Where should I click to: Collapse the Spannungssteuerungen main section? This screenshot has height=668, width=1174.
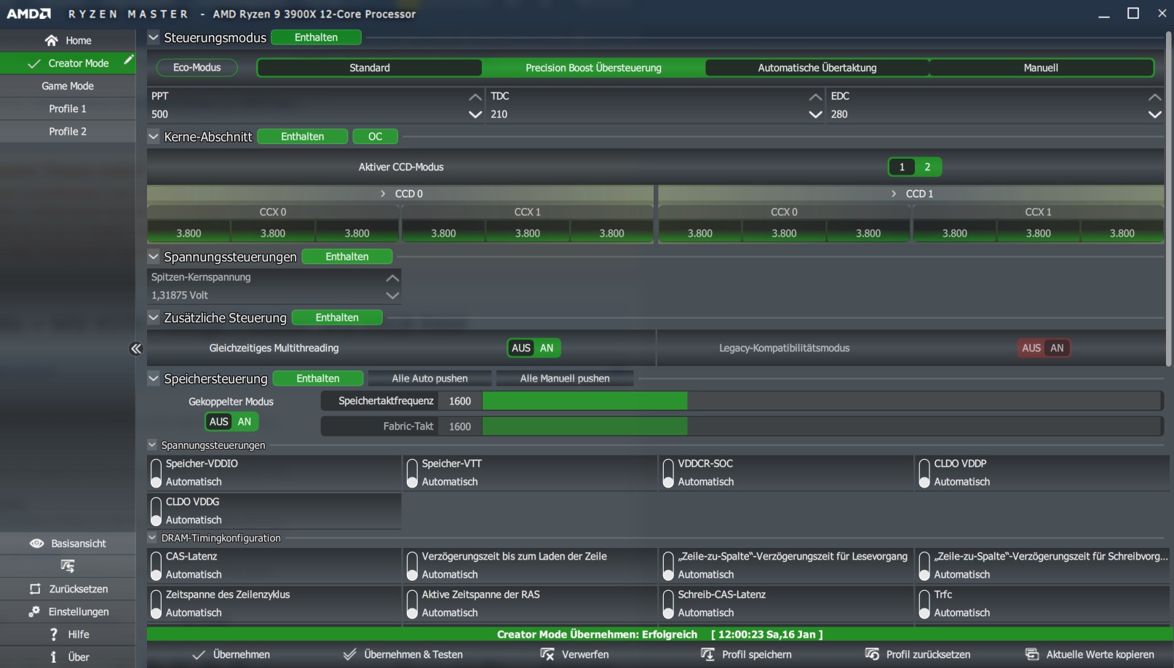pyautogui.click(x=154, y=256)
